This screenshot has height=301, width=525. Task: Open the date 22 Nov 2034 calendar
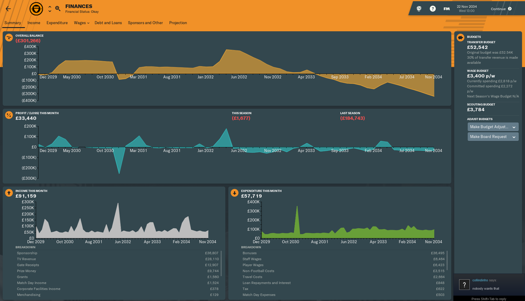467,9
